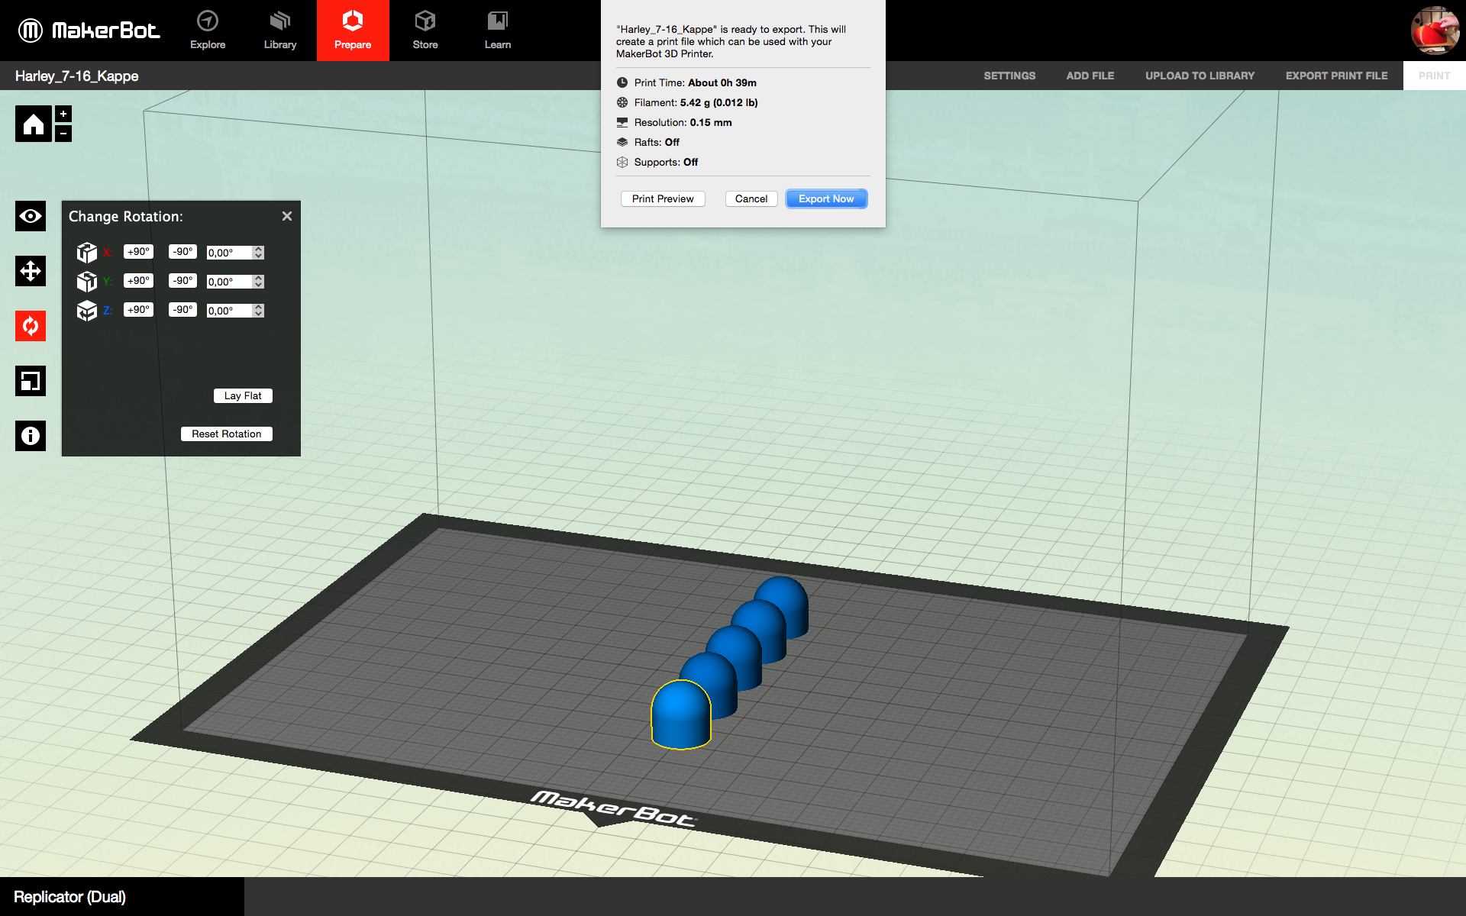Select the Rotate tool
Viewport: 1466px width, 916px height.
pos(31,326)
